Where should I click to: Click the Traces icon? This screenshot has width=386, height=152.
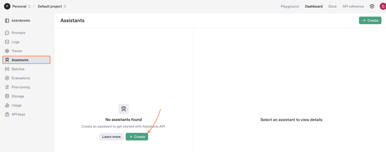[7, 51]
